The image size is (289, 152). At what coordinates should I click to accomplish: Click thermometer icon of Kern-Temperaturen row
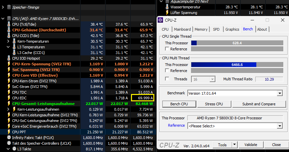coord(14,41)
